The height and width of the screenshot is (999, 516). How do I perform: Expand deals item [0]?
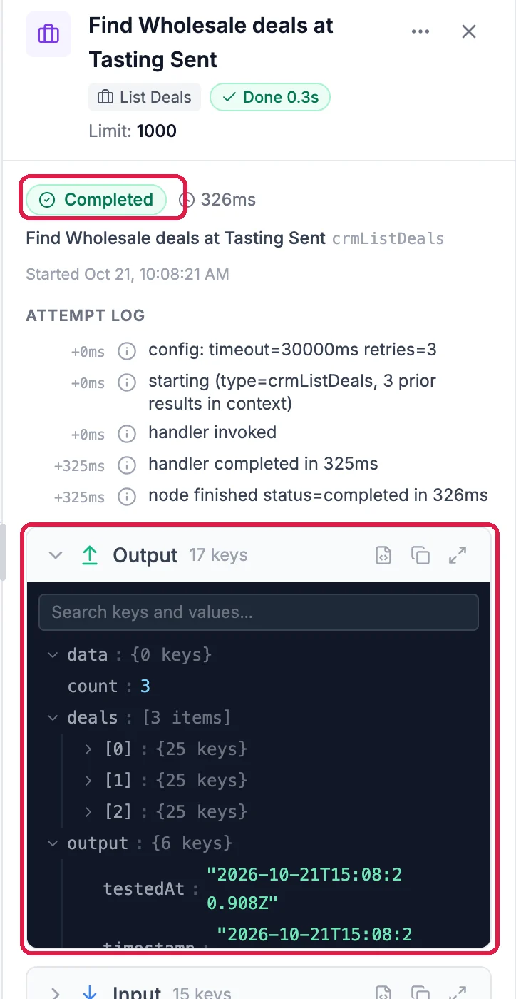(x=88, y=749)
